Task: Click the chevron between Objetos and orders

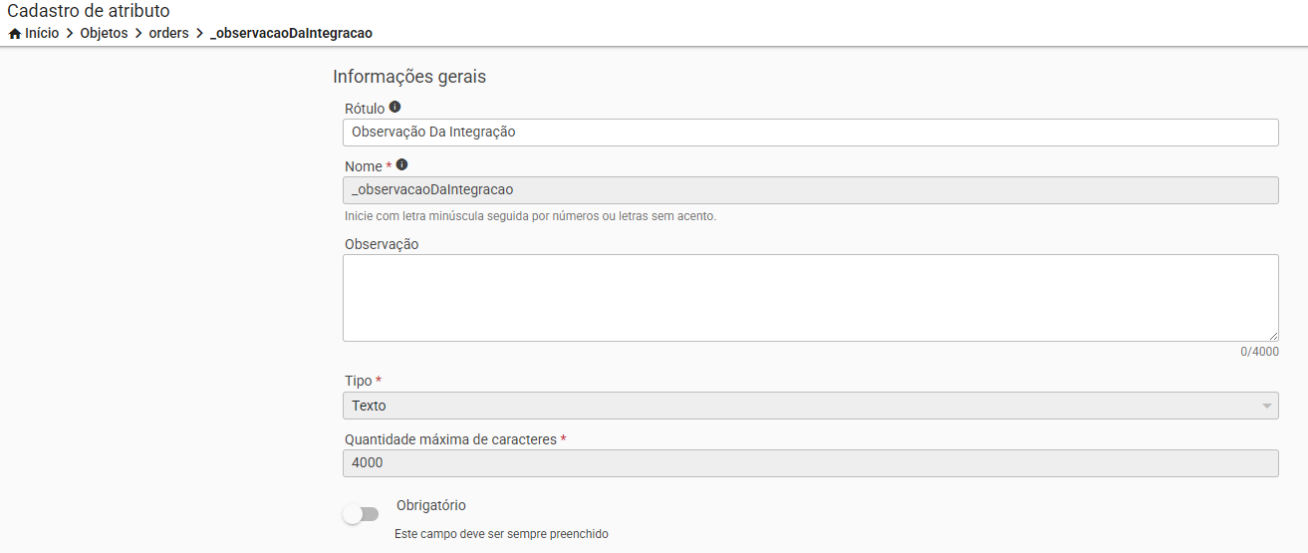Action: (138, 34)
